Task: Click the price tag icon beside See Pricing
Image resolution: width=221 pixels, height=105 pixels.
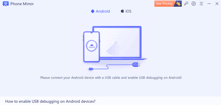Action: tap(178, 4)
